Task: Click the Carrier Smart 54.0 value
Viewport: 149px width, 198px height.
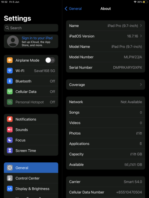Action: (x=133, y=182)
